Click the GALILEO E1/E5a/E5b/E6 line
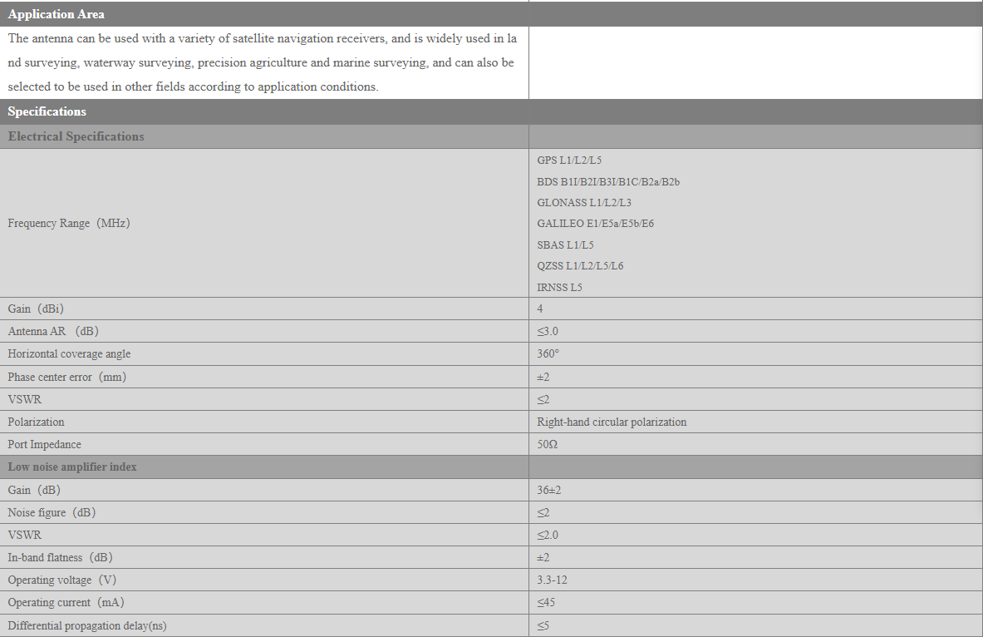 595,224
